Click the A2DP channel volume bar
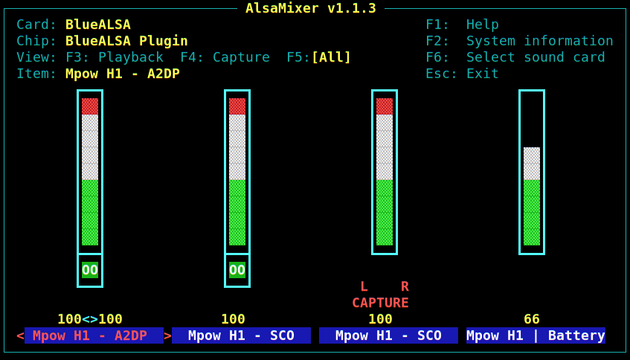Viewport: 630px width, 360px height. point(90,172)
